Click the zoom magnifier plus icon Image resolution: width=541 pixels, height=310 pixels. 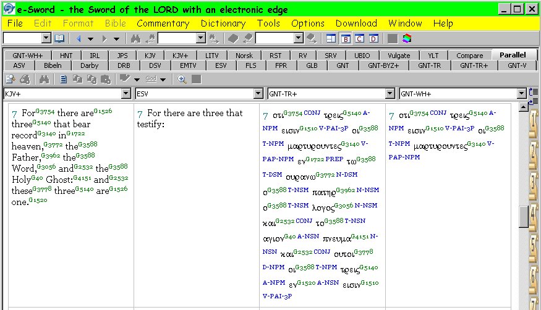point(182,79)
